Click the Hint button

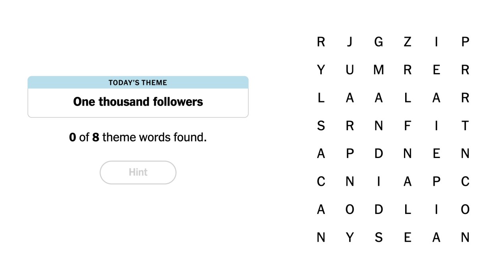(138, 172)
